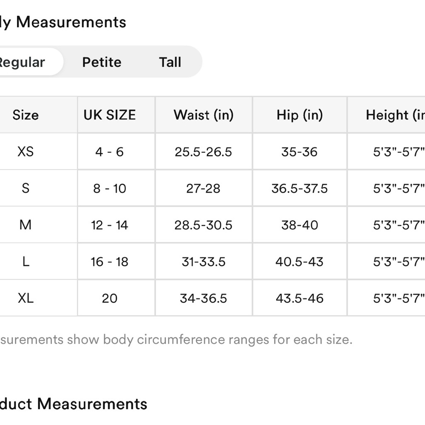Screen dimensions: 425x425
Task: Click the UK size 4 - 6 cell
Action: point(110,152)
